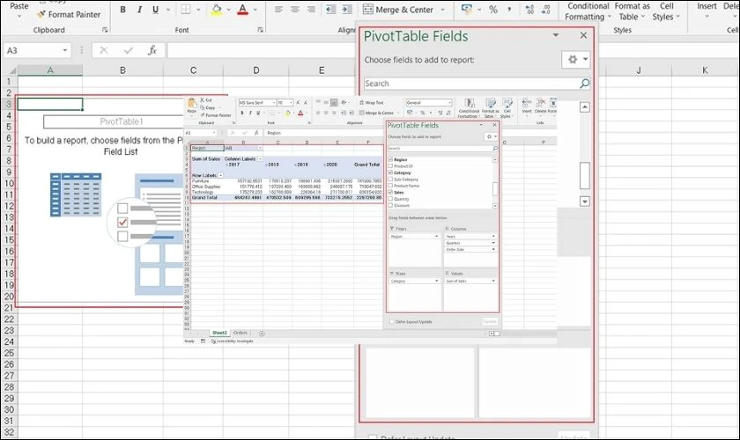The width and height of the screenshot is (740, 440).
Task: Open Clipboard dialog launcher in large ribbon
Action: point(105,30)
